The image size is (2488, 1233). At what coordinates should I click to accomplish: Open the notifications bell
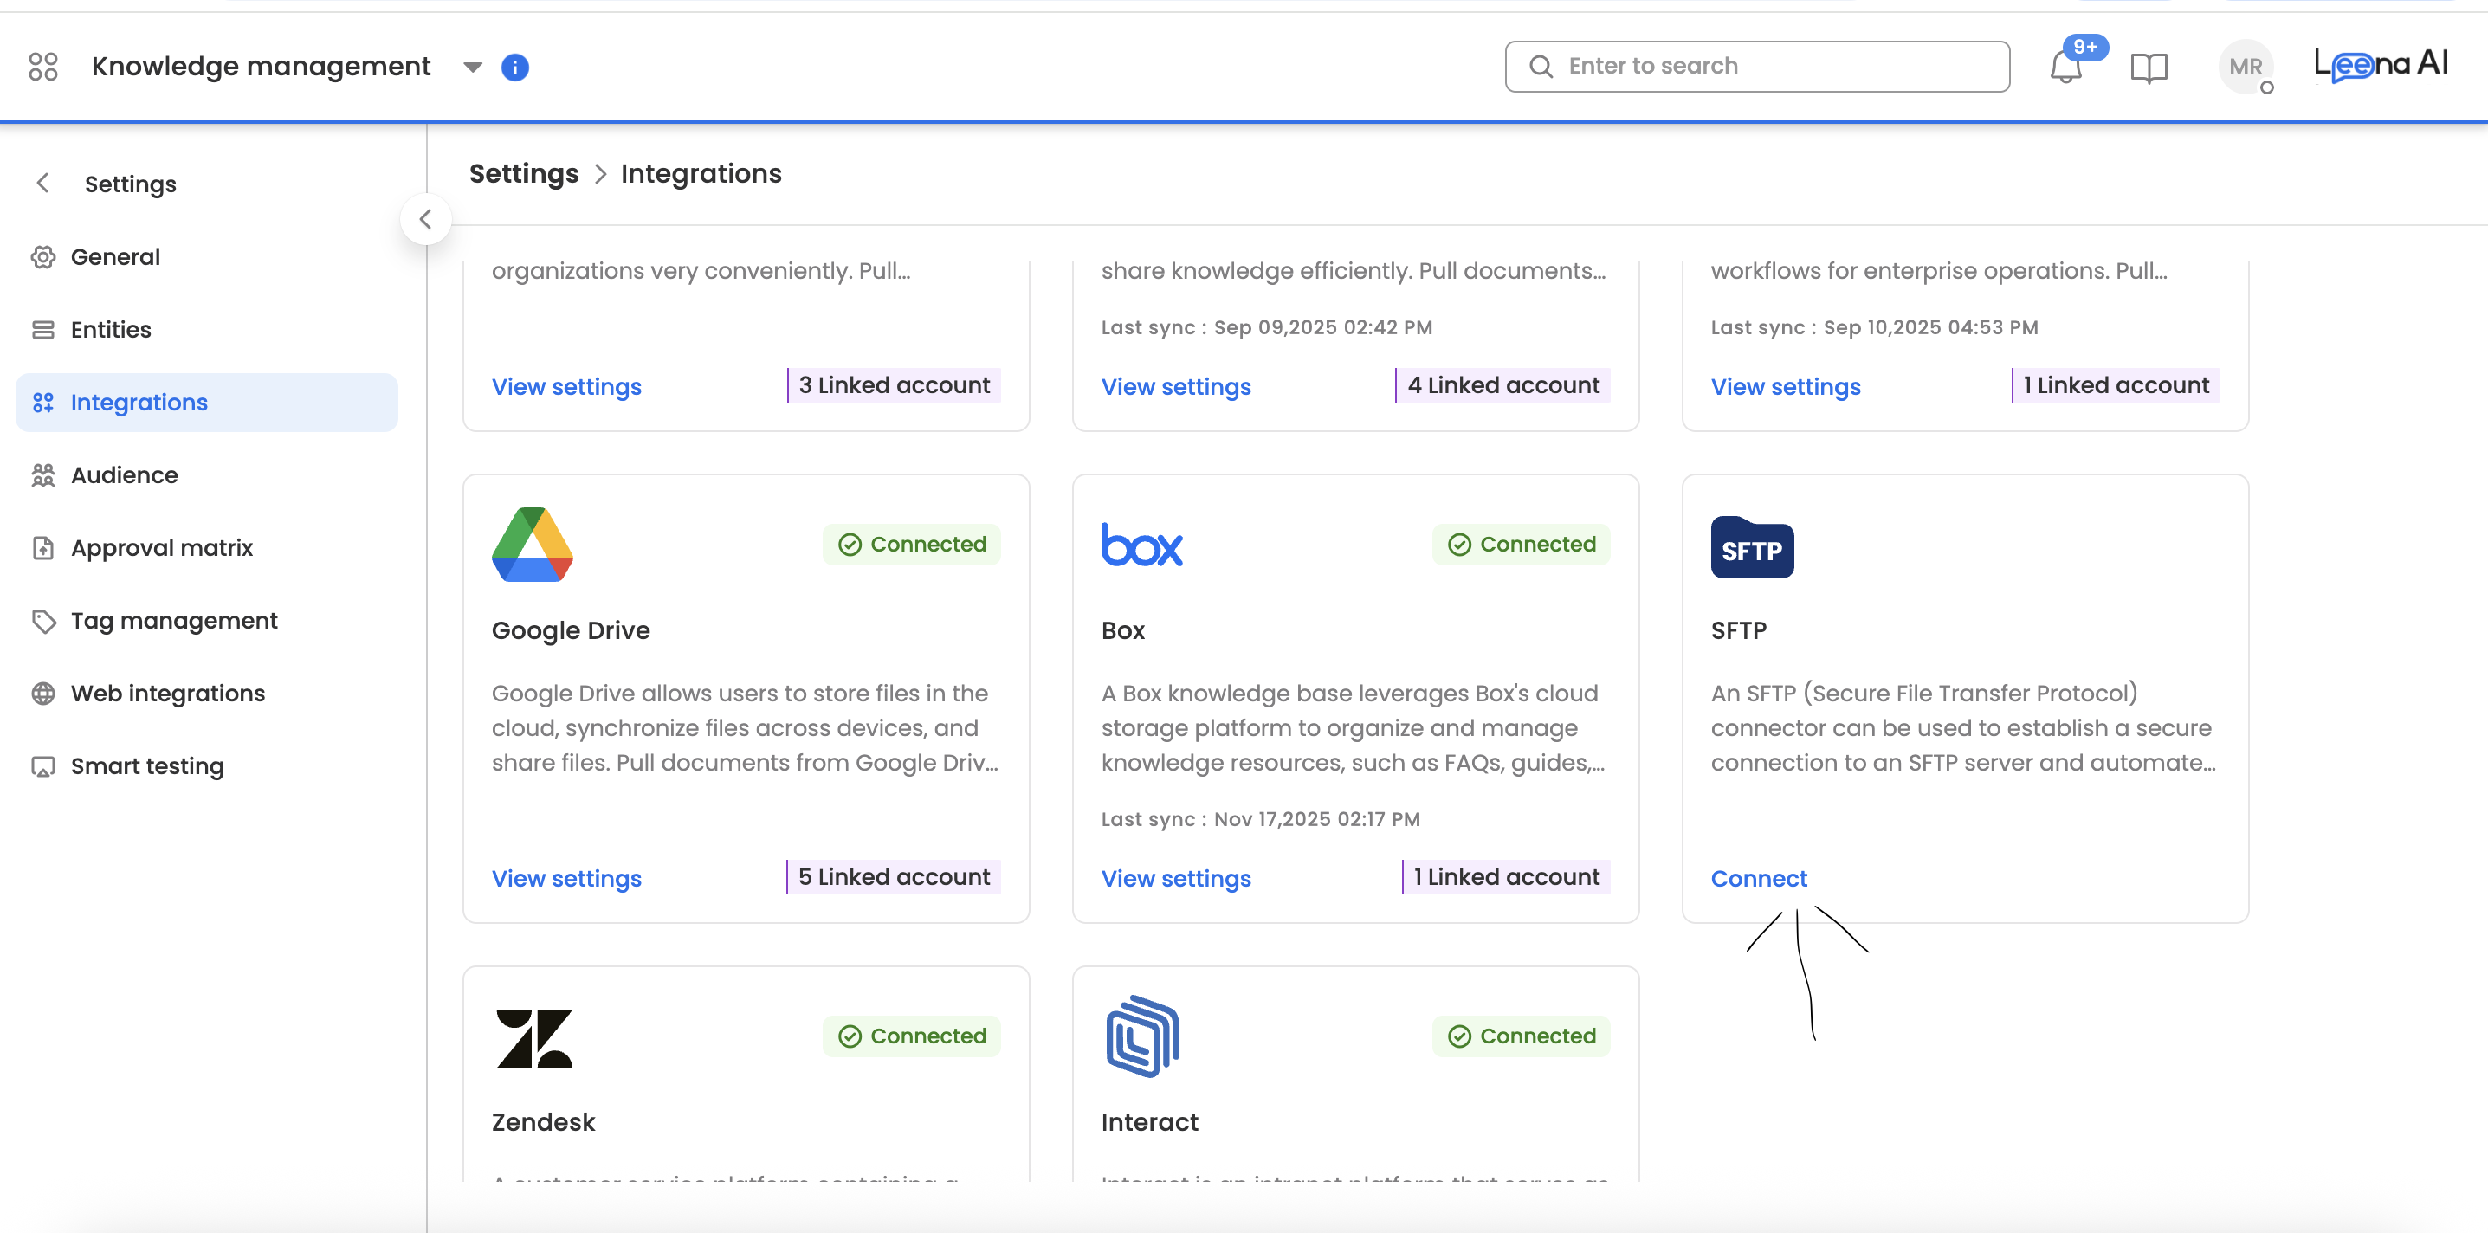tap(2066, 68)
